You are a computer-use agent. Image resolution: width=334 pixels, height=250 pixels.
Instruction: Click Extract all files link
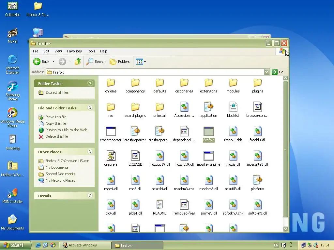(57, 92)
